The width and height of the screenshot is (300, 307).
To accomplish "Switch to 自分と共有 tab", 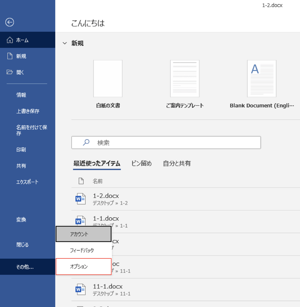I will coord(177,163).
